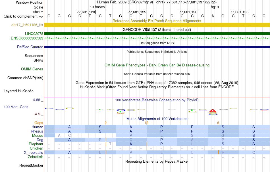Click 'Publications: Sequences in Scientific Articles' title

(157, 52)
